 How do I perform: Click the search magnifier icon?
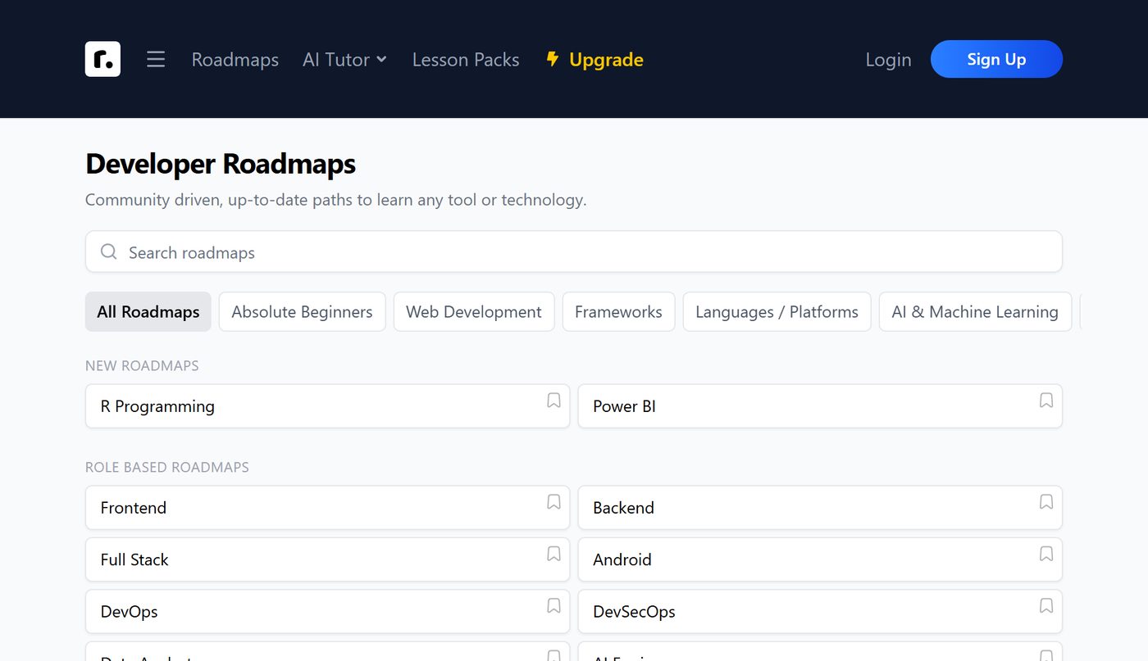[x=108, y=251]
